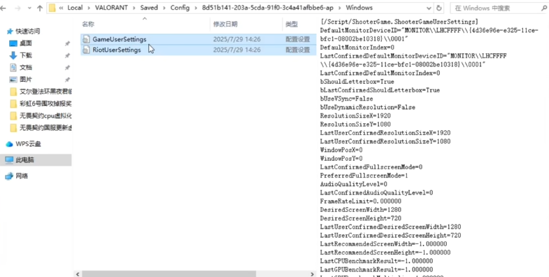
Task: Click the horizontal scrollbar thumb
Action: click(169, 274)
